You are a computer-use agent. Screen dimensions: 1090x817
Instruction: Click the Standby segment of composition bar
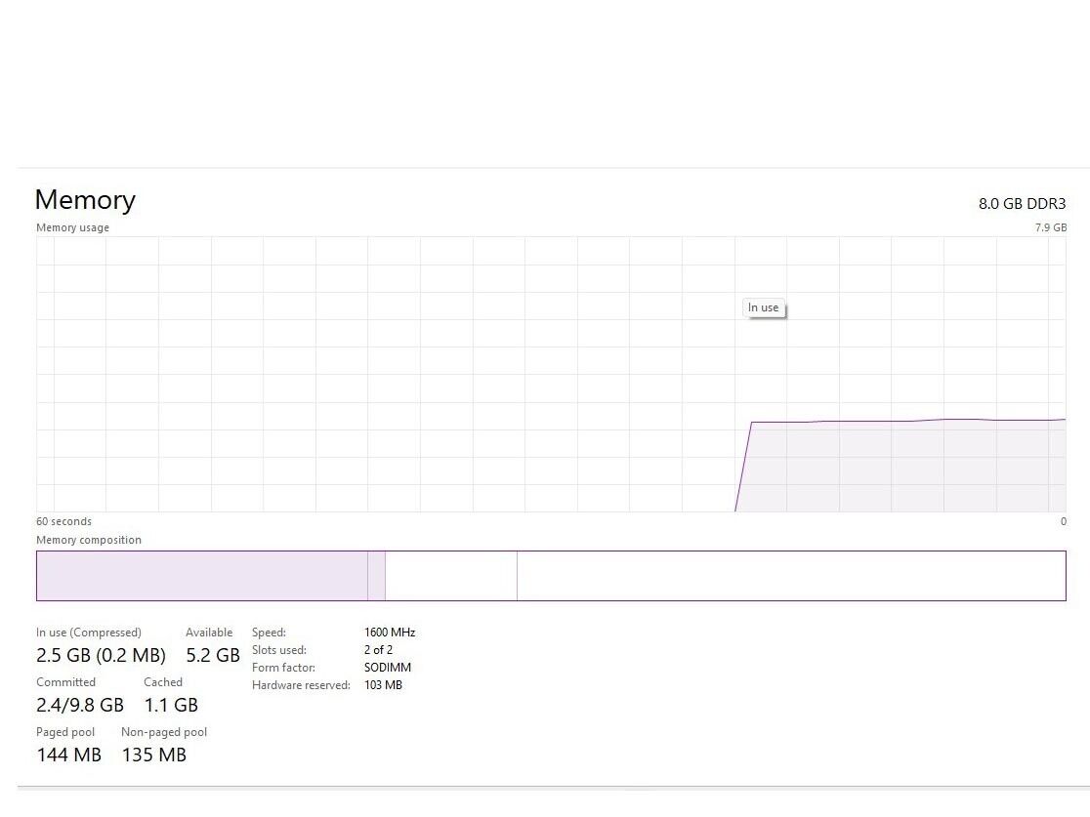click(x=450, y=576)
